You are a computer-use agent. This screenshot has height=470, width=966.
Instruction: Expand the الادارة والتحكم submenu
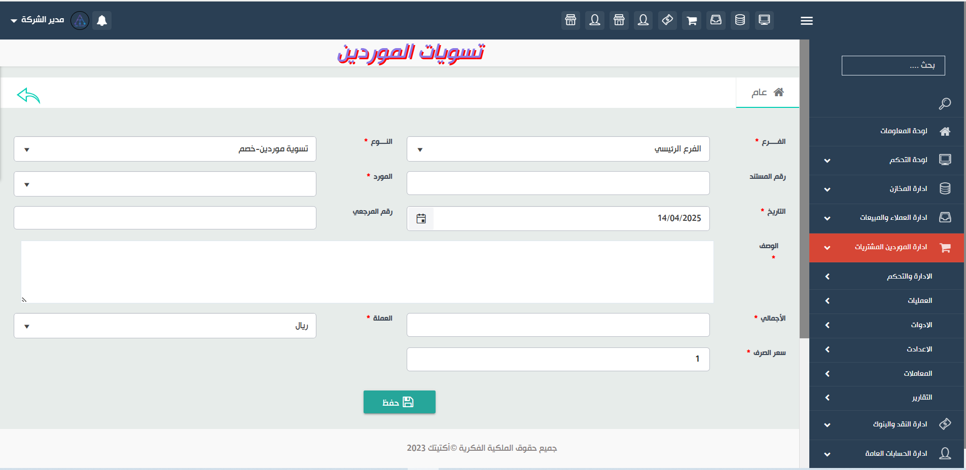tap(886, 277)
